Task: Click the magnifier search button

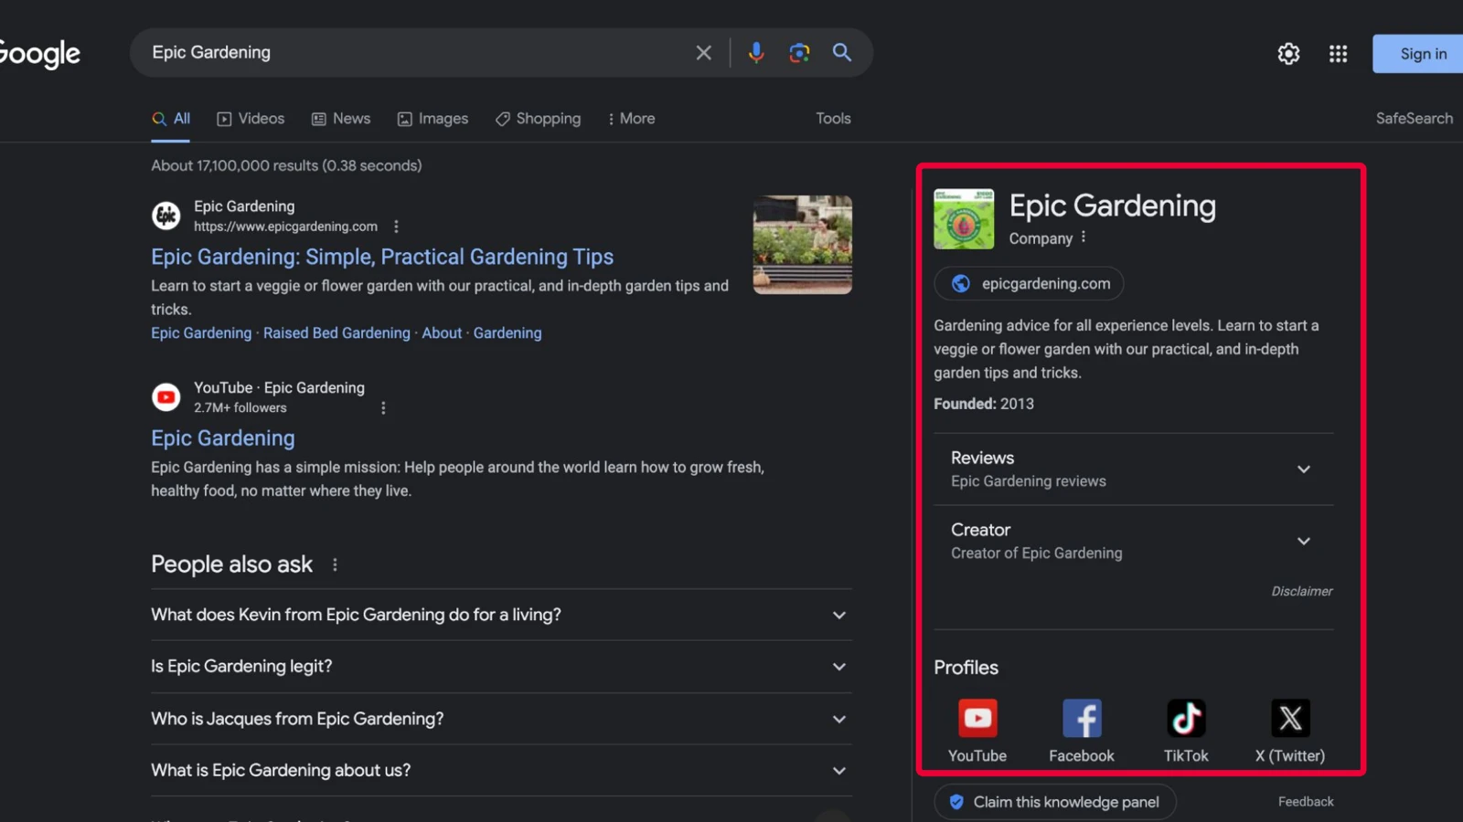Action: tap(842, 52)
